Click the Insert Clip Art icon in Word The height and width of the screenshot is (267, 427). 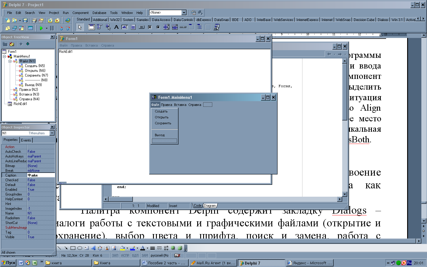107,248
